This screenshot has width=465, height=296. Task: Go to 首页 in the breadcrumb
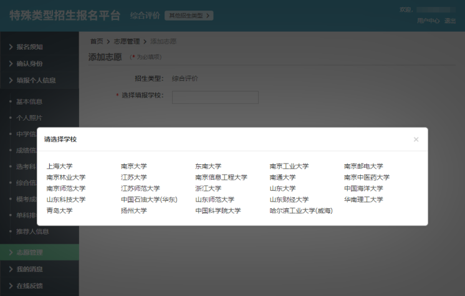click(97, 42)
